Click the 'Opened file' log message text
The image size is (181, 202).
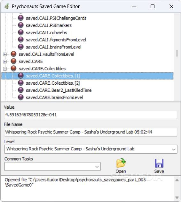click(75, 182)
